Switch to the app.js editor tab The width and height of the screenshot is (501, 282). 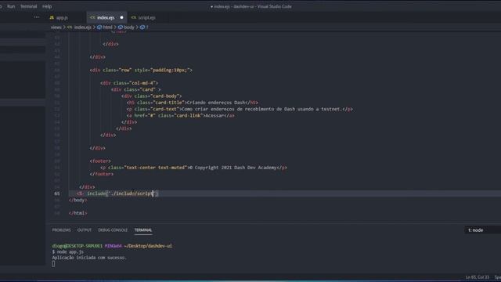[x=62, y=17]
